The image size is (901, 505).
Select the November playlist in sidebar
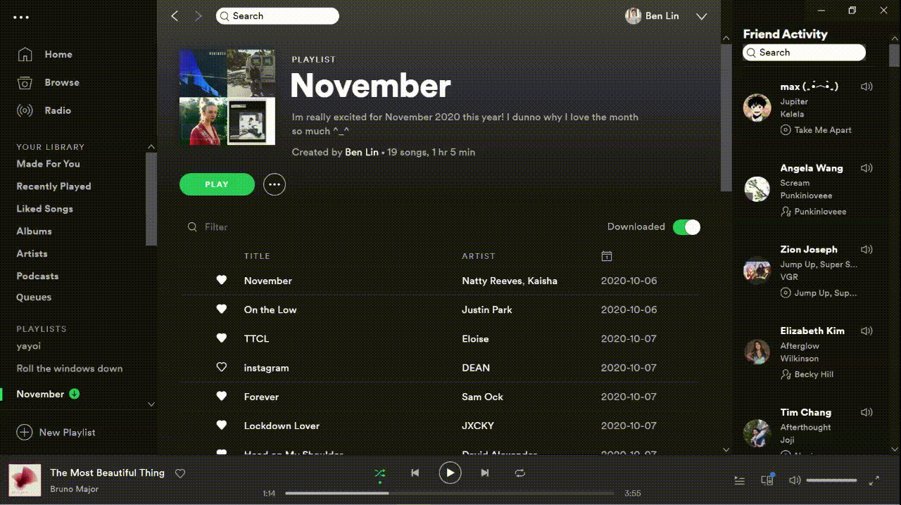pos(40,394)
